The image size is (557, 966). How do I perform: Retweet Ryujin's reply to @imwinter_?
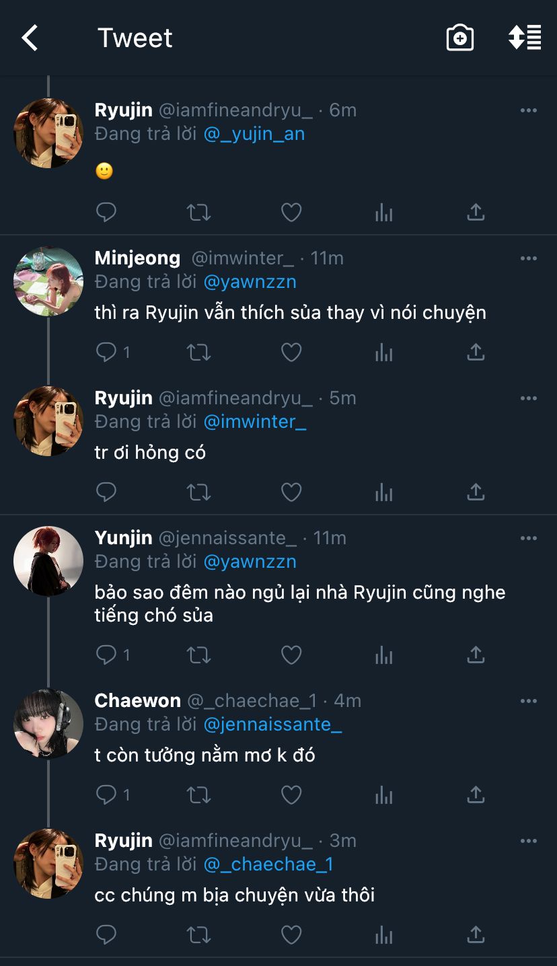pyautogui.click(x=198, y=492)
